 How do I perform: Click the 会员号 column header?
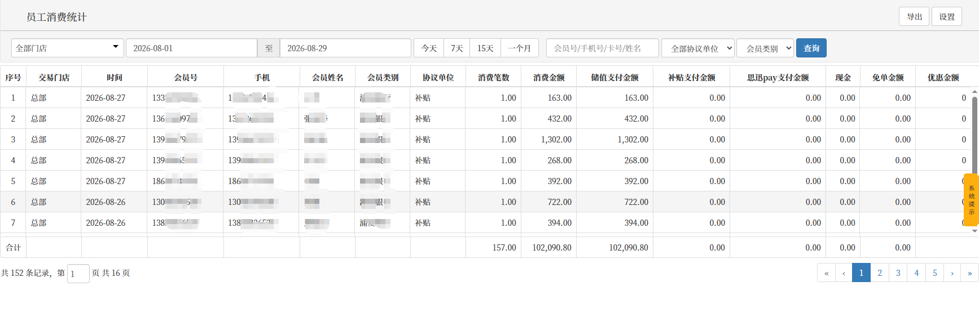point(186,77)
